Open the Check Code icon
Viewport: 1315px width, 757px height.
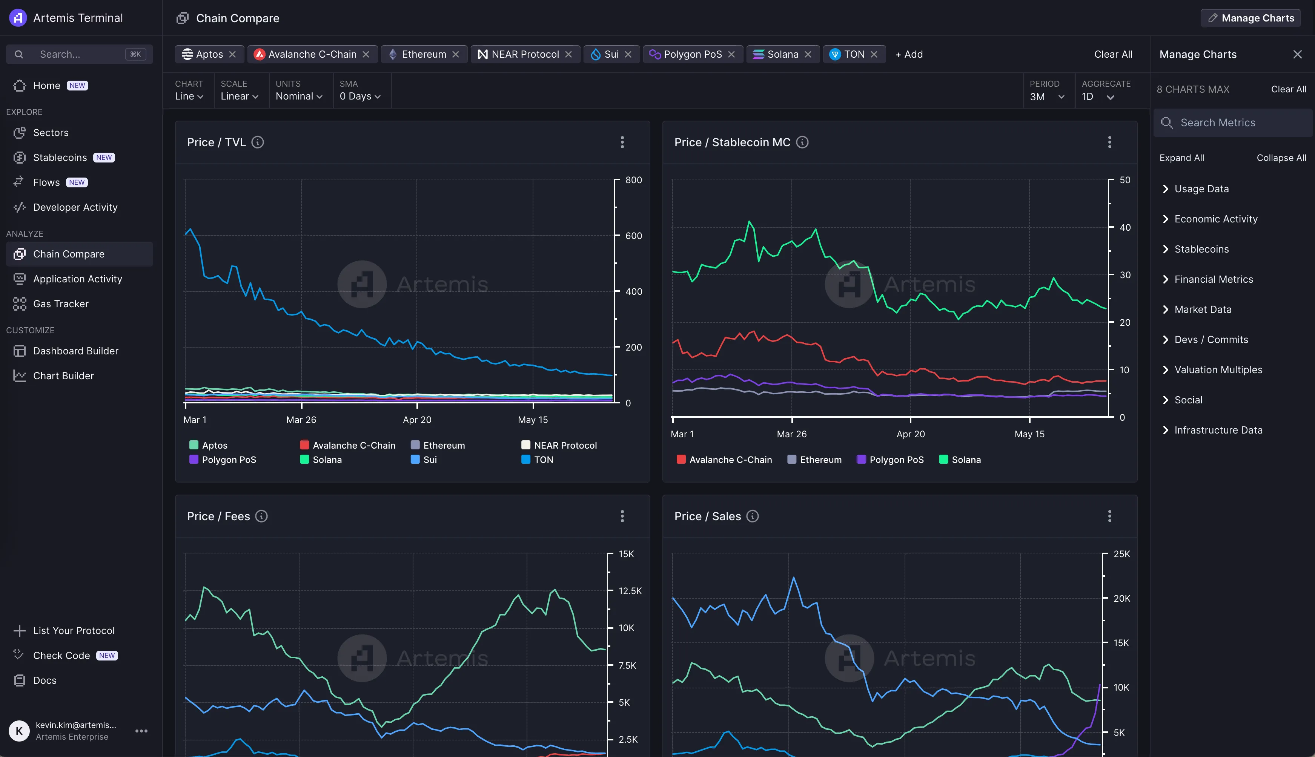(19, 655)
